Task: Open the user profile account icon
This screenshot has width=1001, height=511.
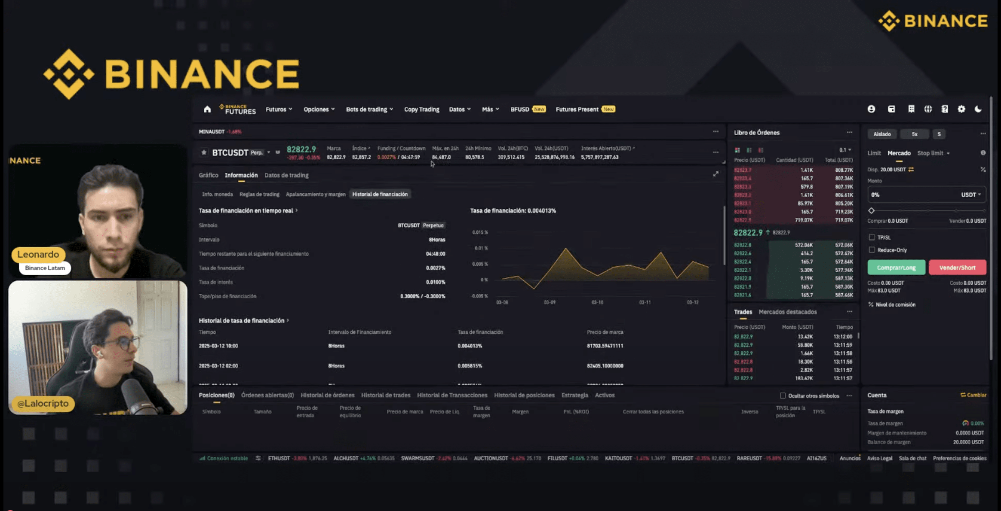Action: click(x=871, y=109)
